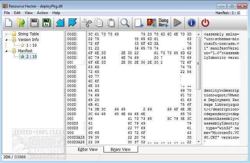Collapse the Version Info tree node
Screen dimensions: 250x163
pos(6,40)
